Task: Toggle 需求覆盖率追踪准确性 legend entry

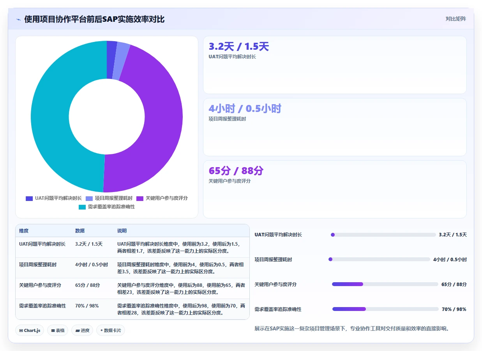Action: pyautogui.click(x=107, y=207)
